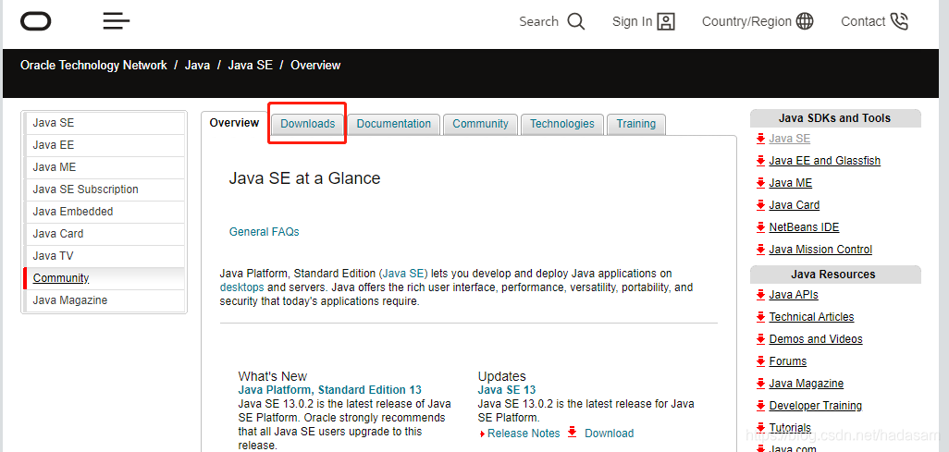Select Java SE in left sidebar
The width and height of the screenshot is (949, 452).
tap(105, 123)
